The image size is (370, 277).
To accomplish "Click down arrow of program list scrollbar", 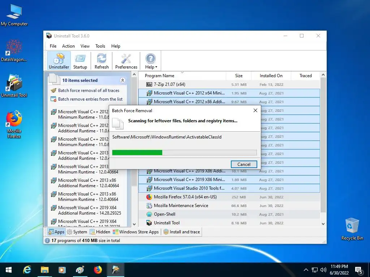I will pyautogui.click(x=323, y=224).
